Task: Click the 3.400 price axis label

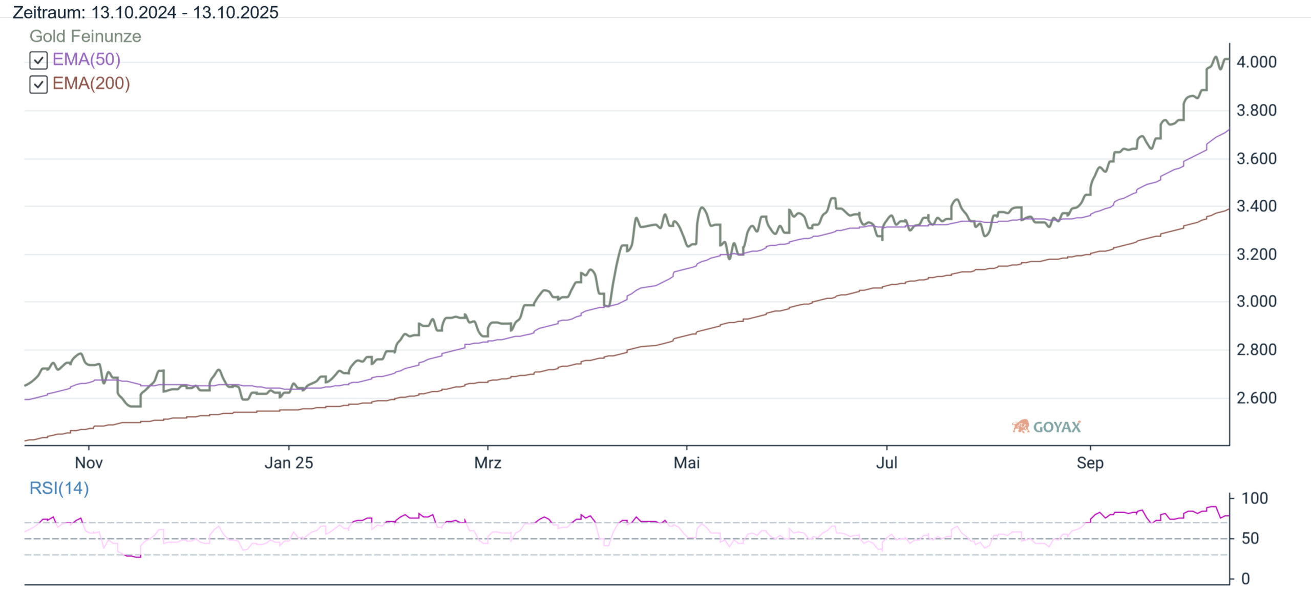Action: point(1256,206)
